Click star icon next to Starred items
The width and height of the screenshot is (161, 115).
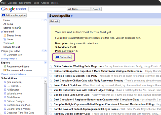point(20,28)
